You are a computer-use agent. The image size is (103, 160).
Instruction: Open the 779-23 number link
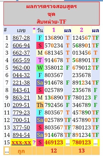(x=21, y=112)
